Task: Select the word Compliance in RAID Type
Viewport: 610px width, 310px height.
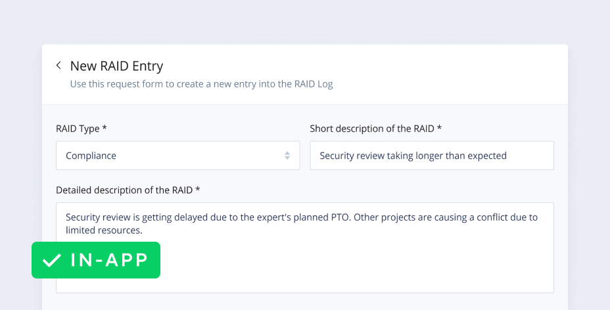Action: coord(91,156)
